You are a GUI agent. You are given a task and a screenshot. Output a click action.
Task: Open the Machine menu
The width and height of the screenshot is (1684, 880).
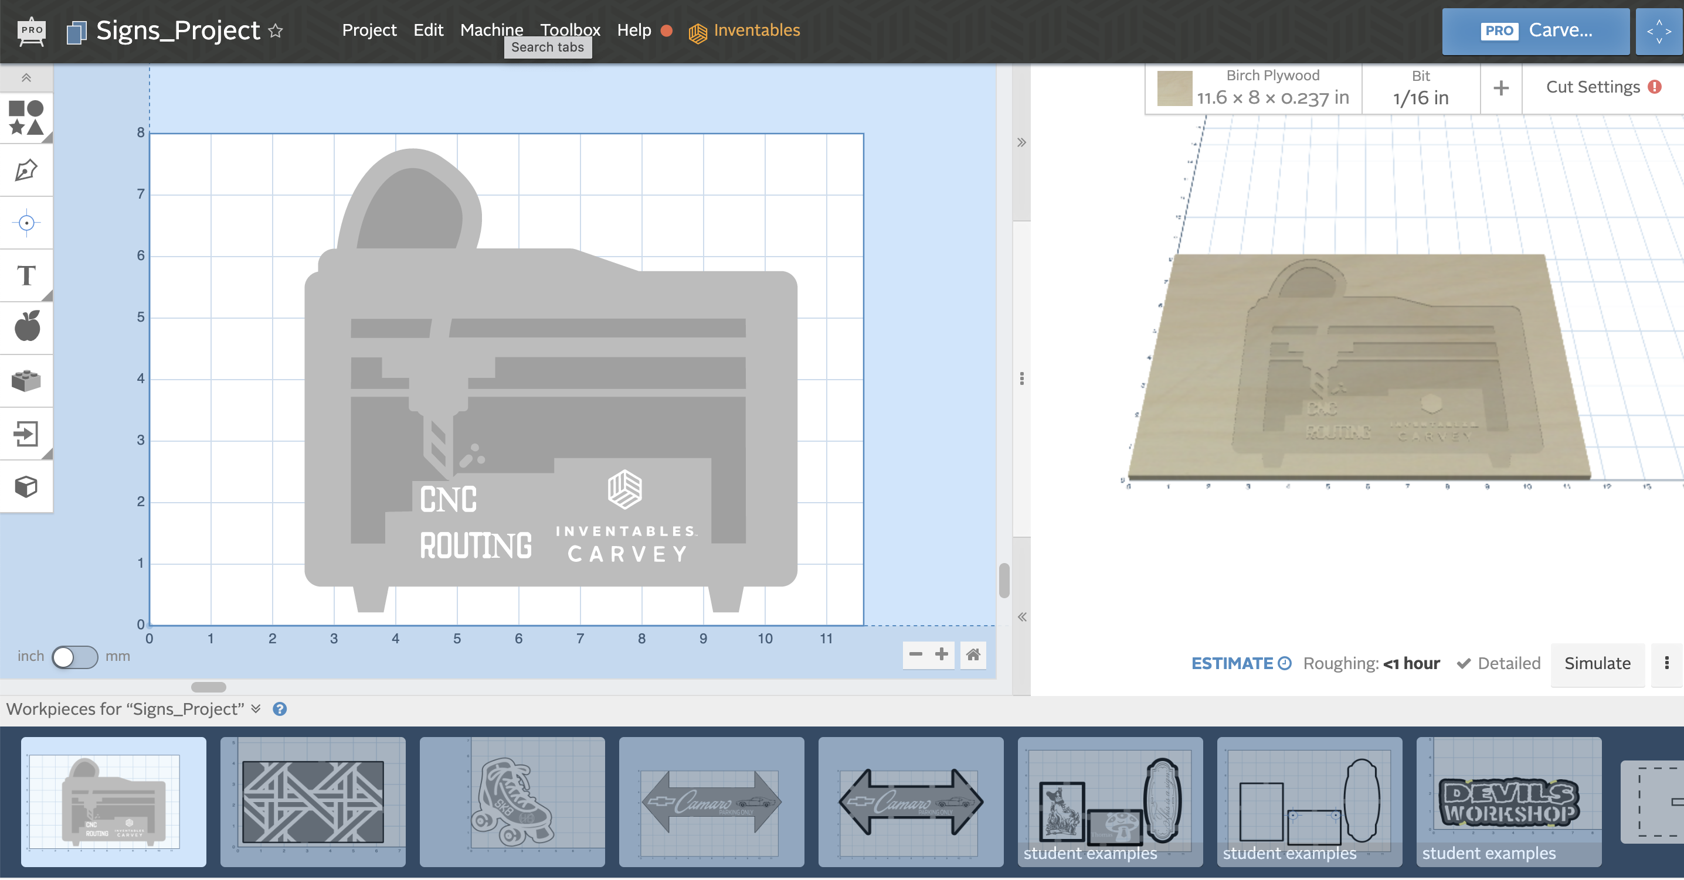click(x=491, y=29)
